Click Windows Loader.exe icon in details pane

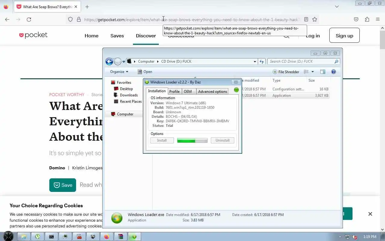pos(117,218)
